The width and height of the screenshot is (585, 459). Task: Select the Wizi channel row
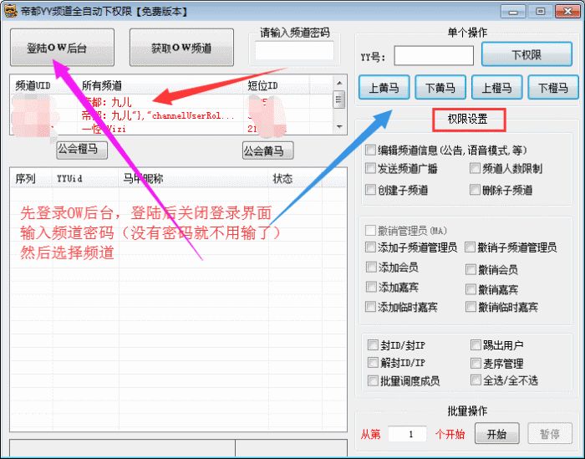(x=171, y=129)
